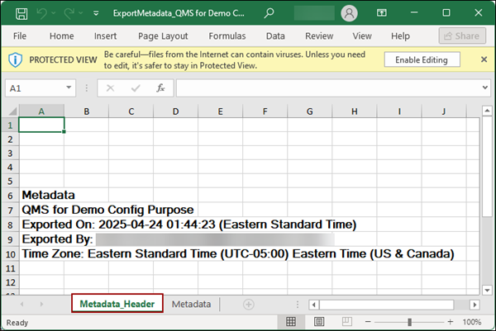Click the Share button
The height and width of the screenshot is (331, 496).
pyautogui.click(x=460, y=36)
